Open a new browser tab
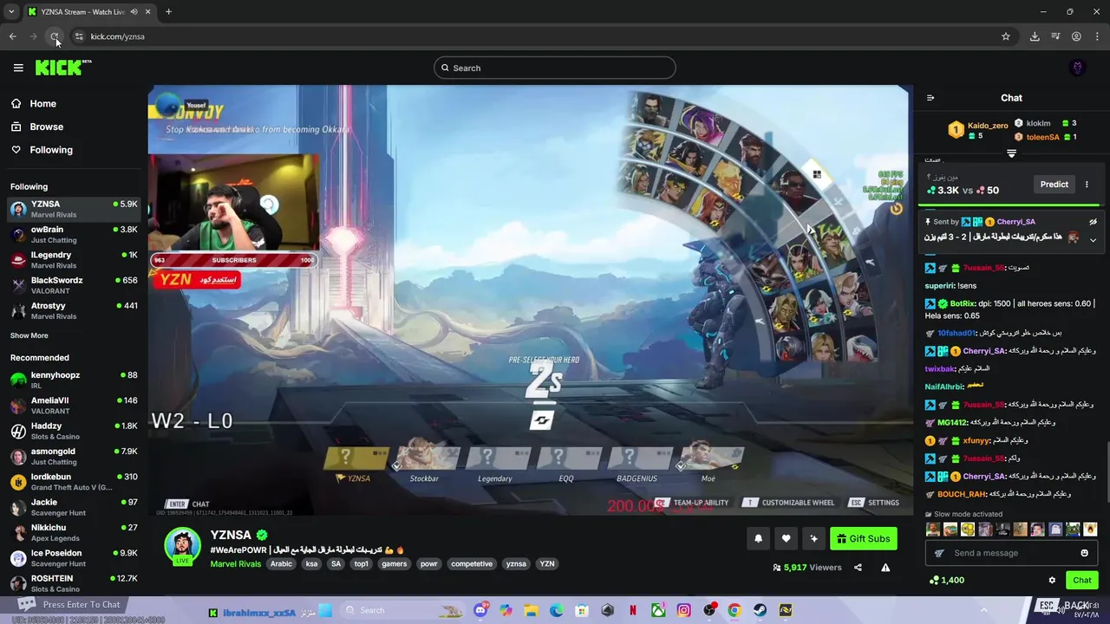 coord(168,12)
